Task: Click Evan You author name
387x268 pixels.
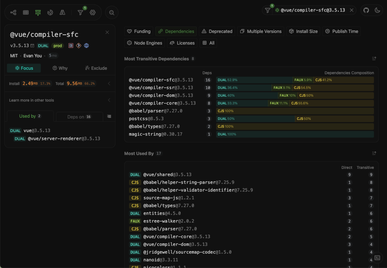Action: pyautogui.click(x=33, y=56)
